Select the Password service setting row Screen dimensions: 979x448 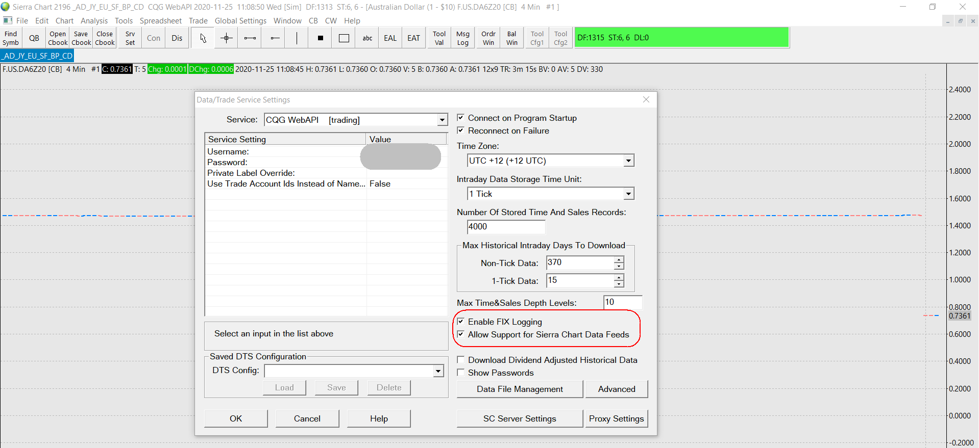pyautogui.click(x=326, y=162)
